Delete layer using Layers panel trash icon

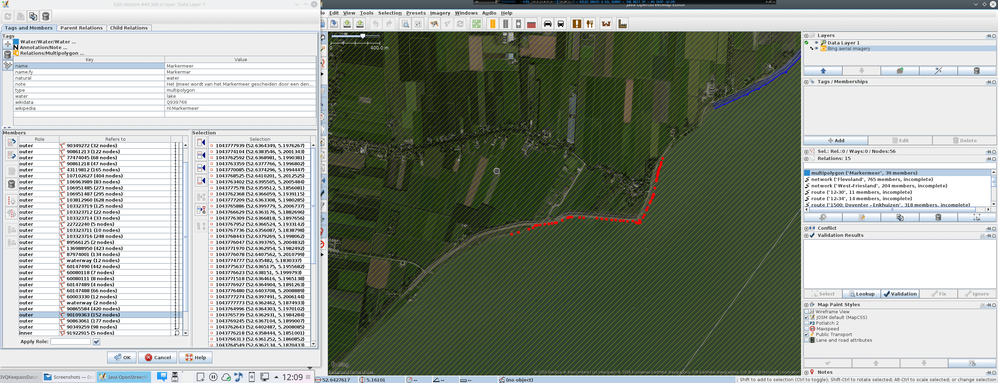pos(976,71)
